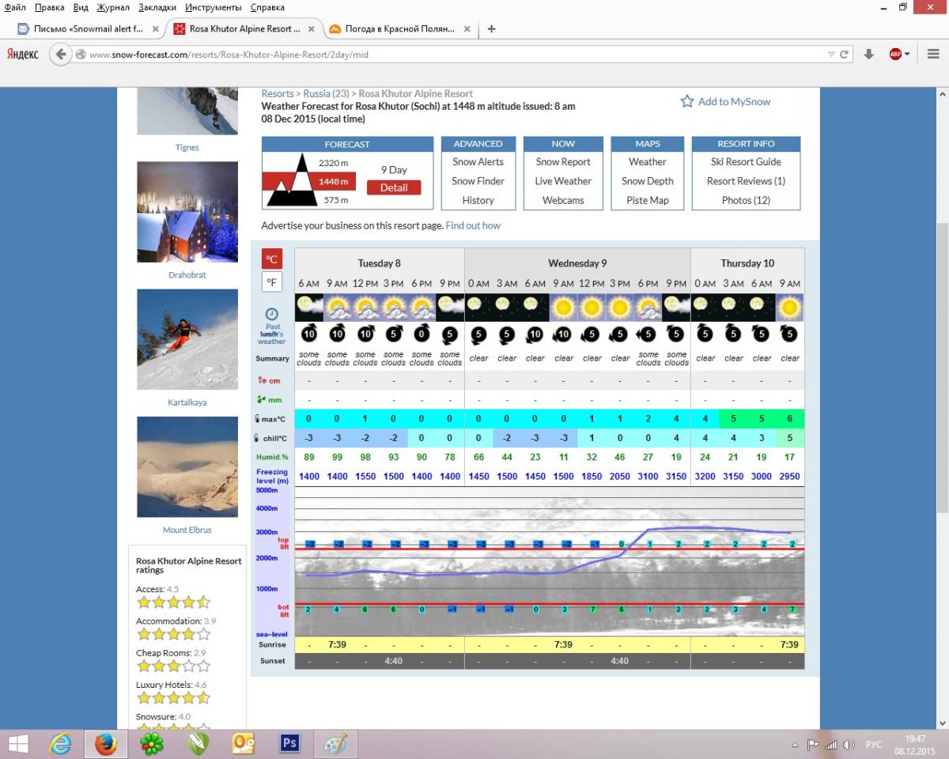The width and height of the screenshot is (949, 759).
Task: Click the Wednesday 9 day header
Action: (x=577, y=263)
